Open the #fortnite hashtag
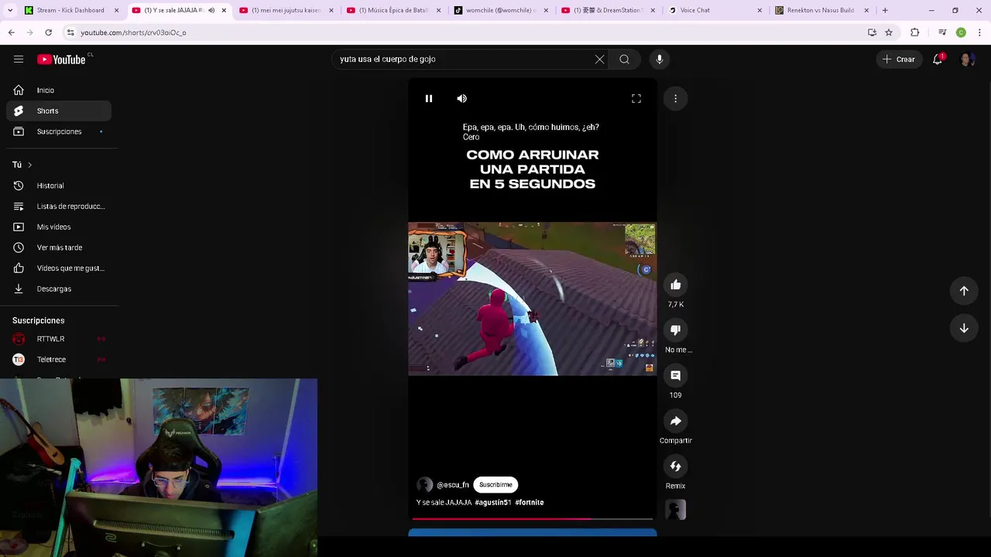Viewport: 991px width, 557px height. (530, 503)
